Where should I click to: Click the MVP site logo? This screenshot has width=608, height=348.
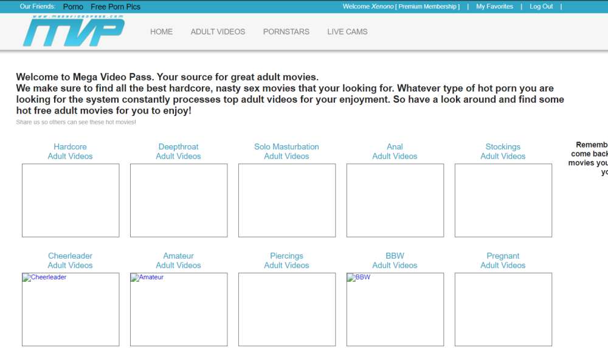[73, 32]
